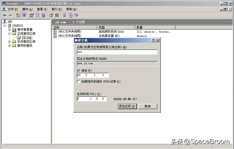Viewport: 234px width, 149px height.
Task: Click the 添加主机 button
Action: pyautogui.click(x=127, y=106)
